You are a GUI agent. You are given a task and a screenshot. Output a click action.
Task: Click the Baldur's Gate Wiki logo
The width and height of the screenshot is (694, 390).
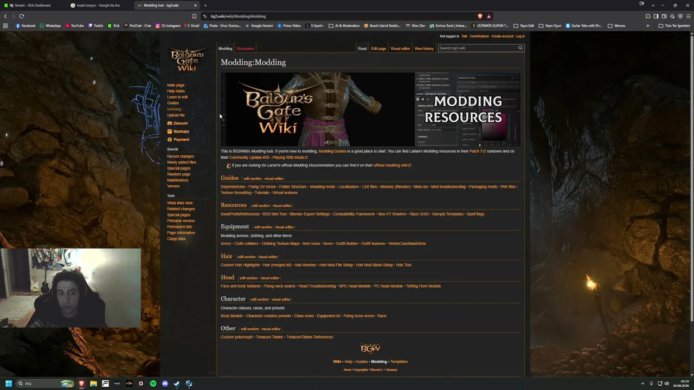187,60
